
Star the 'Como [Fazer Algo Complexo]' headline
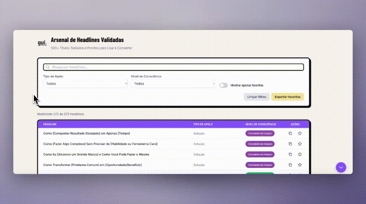tap(300, 144)
